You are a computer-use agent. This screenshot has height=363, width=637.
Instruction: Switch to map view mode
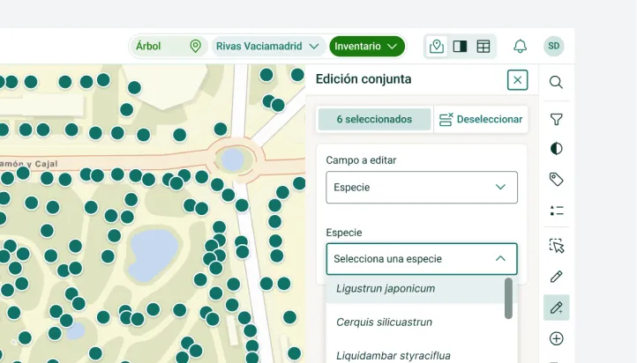pos(437,46)
